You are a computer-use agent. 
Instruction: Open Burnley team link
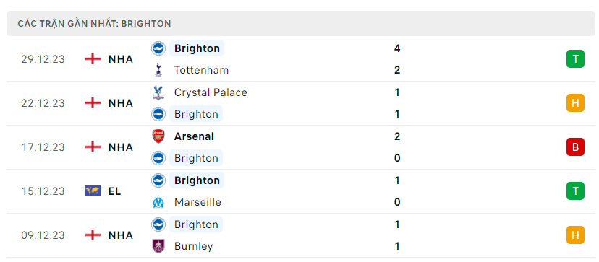pos(194,246)
